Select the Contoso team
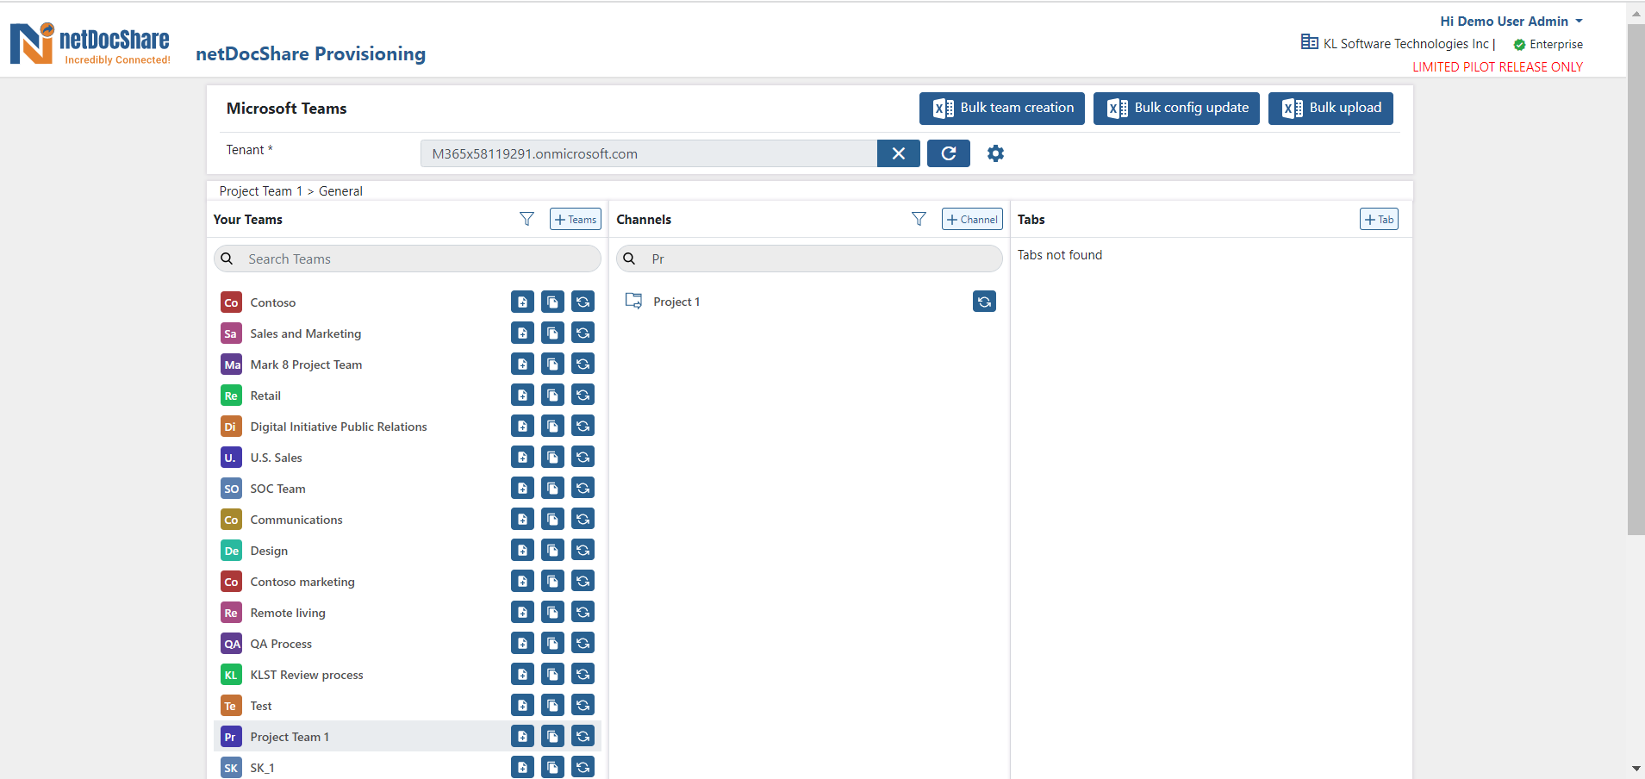Image resolution: width=1645 pixels, height=779 pixels. tap(273, 302)
